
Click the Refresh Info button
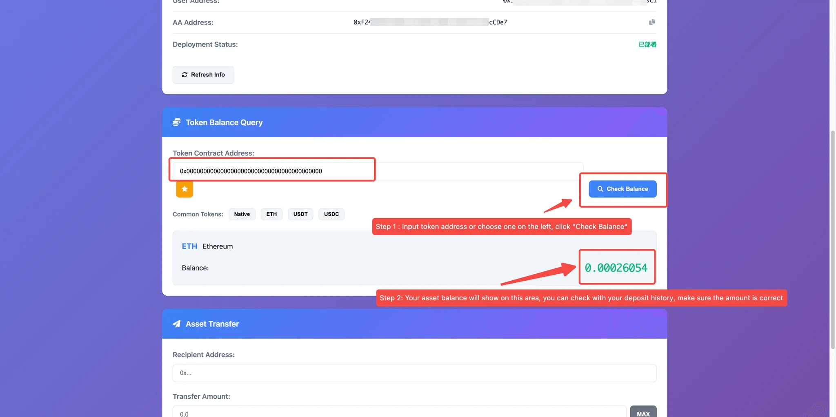[x=203, y=75]
